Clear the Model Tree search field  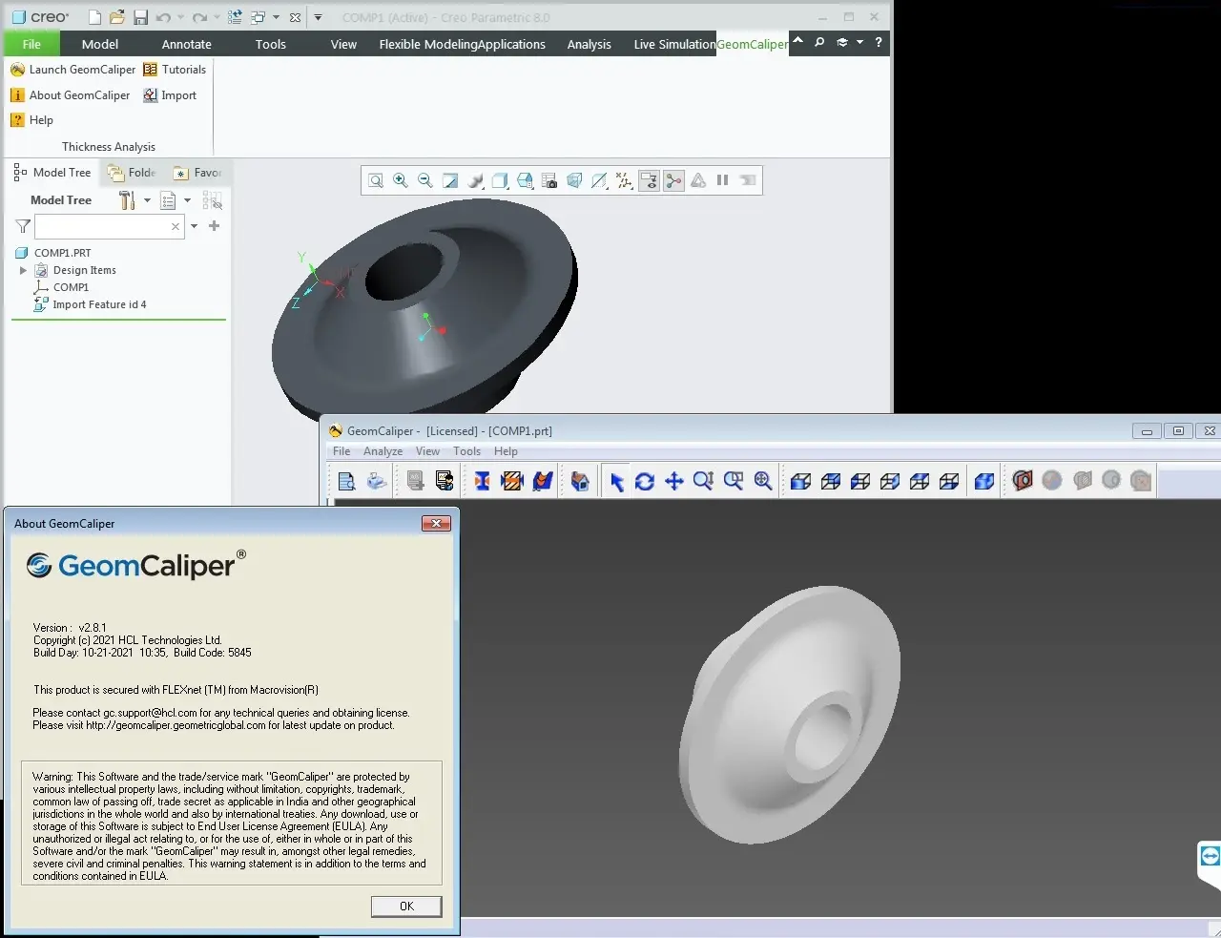click(176, 226)
